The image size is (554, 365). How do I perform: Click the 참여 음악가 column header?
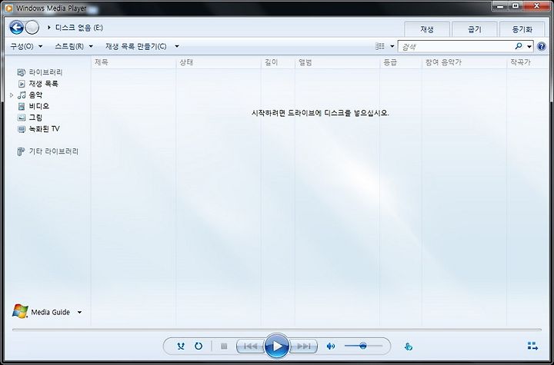point(464,62)
